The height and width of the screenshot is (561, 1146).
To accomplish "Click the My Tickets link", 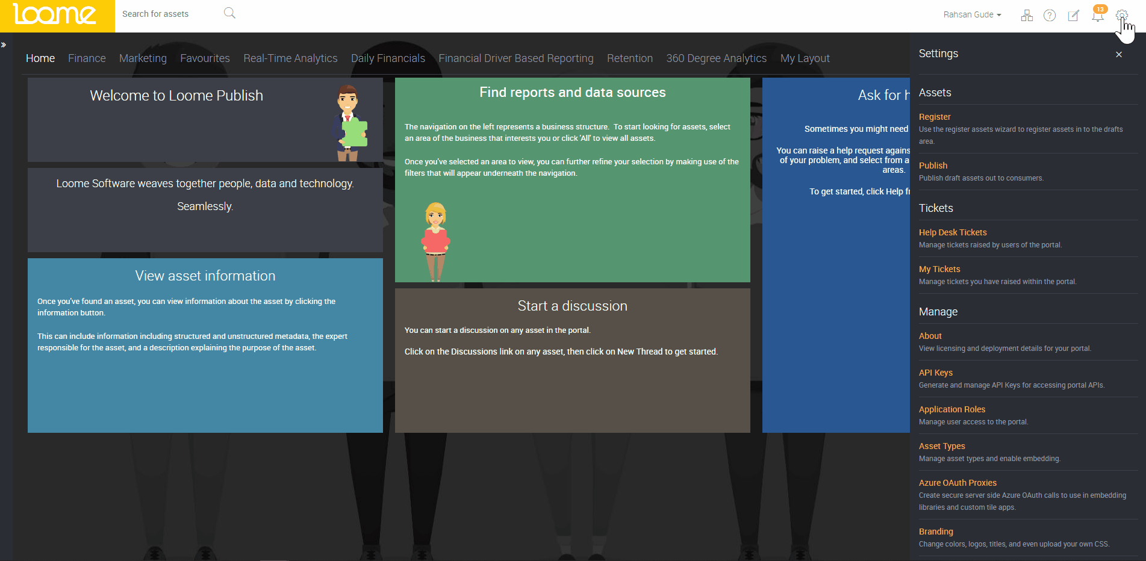I will tap(939, 269).
